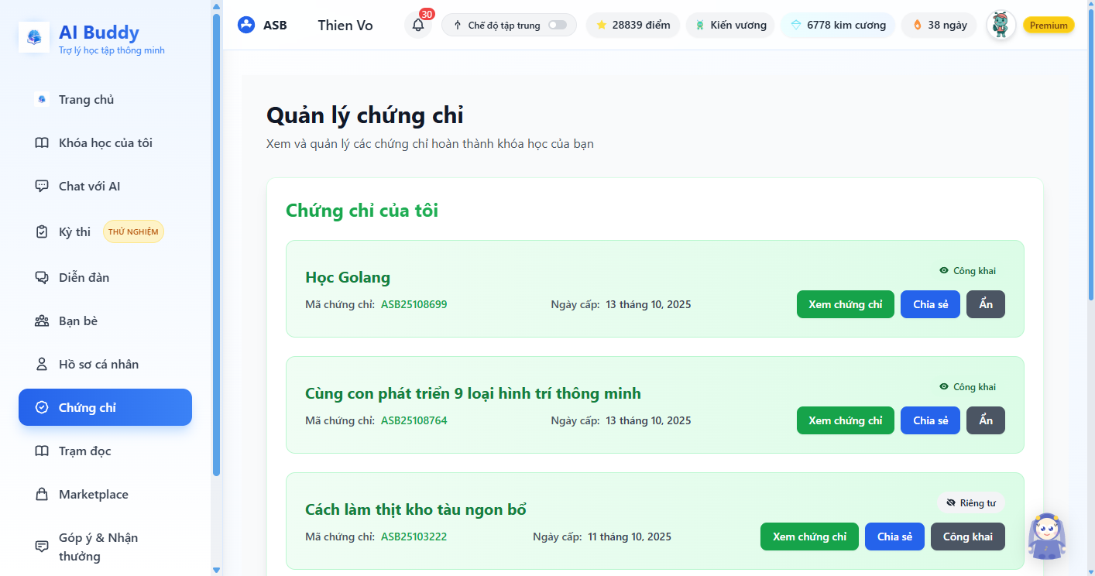Screen dimensions: 1095x576
Task: Click the Diễn đàn forum icon
Action: [x=42, y=278]
